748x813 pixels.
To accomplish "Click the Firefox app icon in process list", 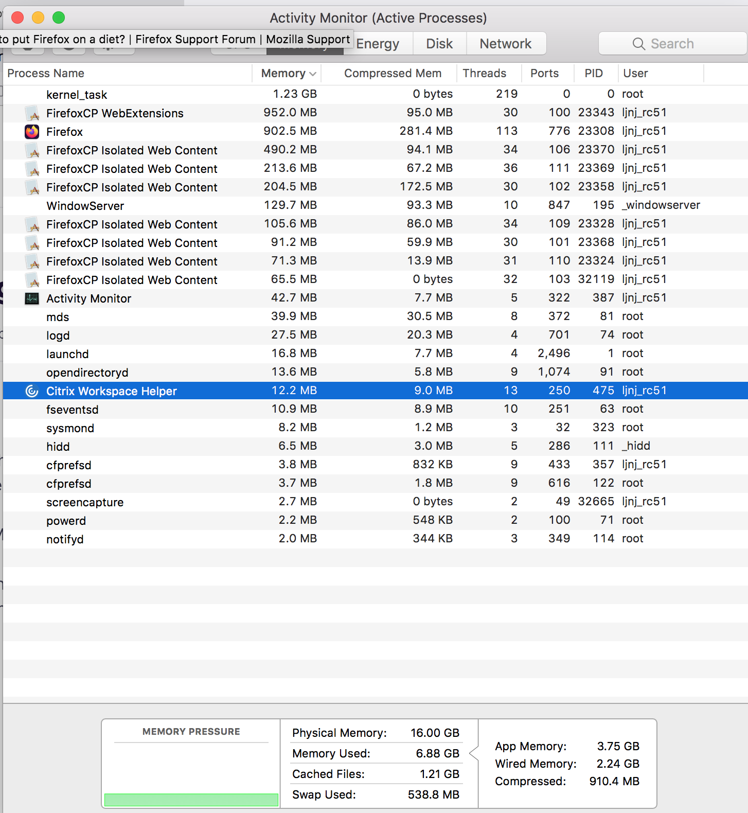I will coord(32,132).
